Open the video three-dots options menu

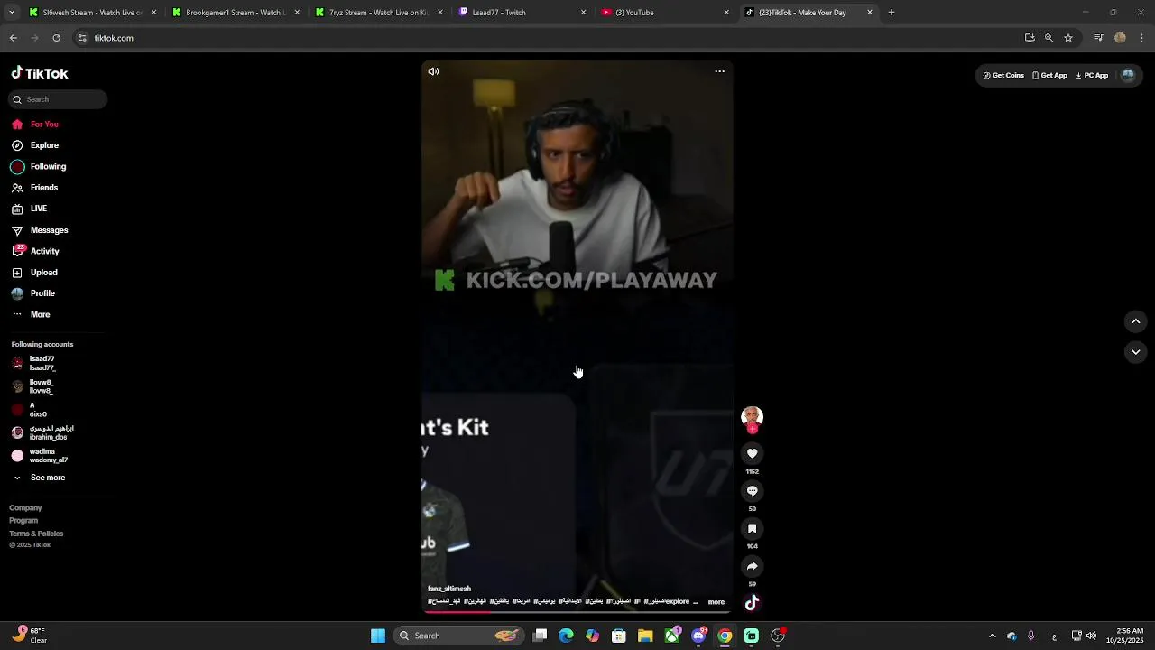pos(719,71)
